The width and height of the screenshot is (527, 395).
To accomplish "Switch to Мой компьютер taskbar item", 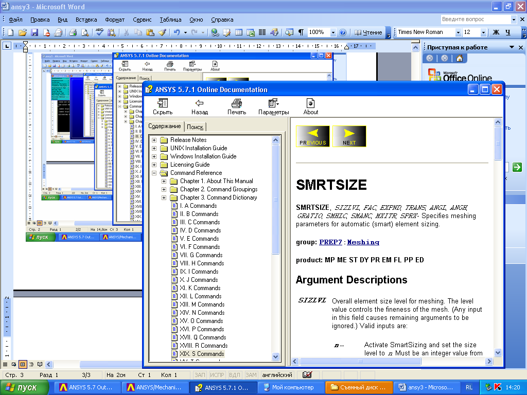I will [x=291, y=387].
